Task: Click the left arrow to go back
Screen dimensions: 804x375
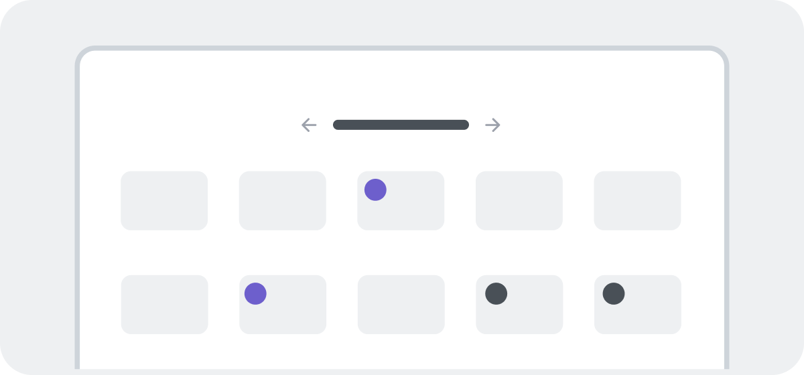Action: (x=309, y=125)
